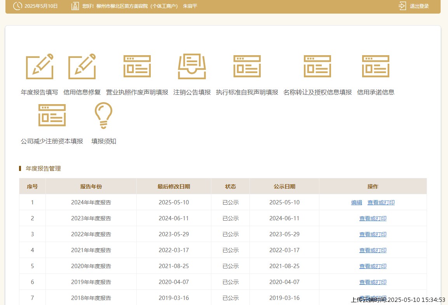448x305 pixels.
Task: Click the user name 朱容平 in header
Action: point(190,6)
